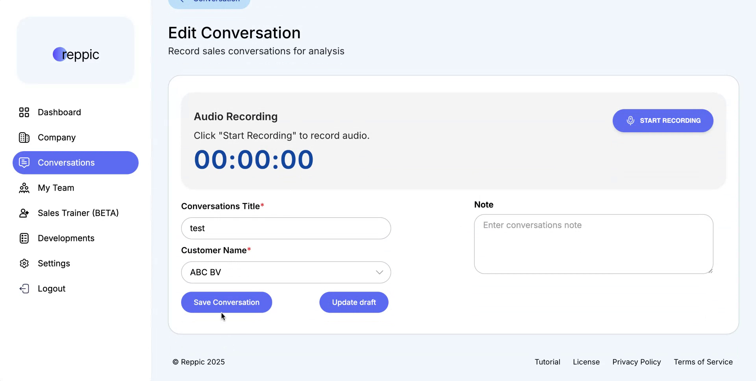This screenshot has width=756, height=381.
Task: Click Update draft
Action: 353,302
